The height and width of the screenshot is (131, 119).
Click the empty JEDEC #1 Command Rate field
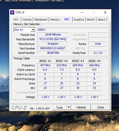click(x=45, y=92)
